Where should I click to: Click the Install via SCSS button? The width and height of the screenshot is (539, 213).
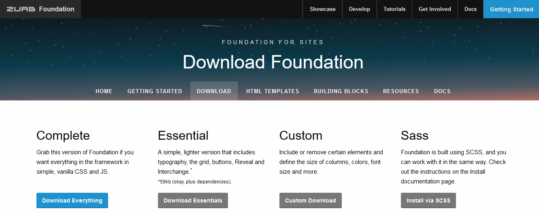point(428,200)
